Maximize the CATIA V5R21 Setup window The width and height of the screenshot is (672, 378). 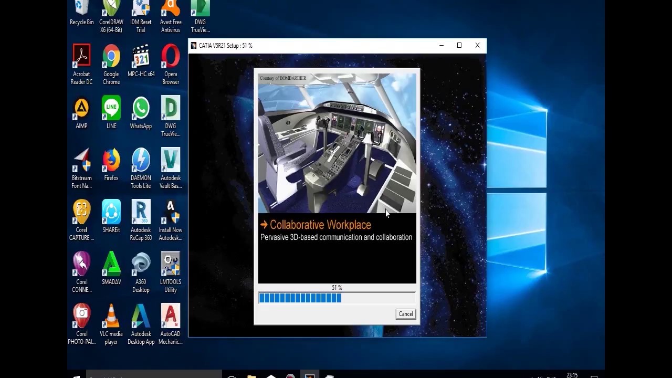459,46
